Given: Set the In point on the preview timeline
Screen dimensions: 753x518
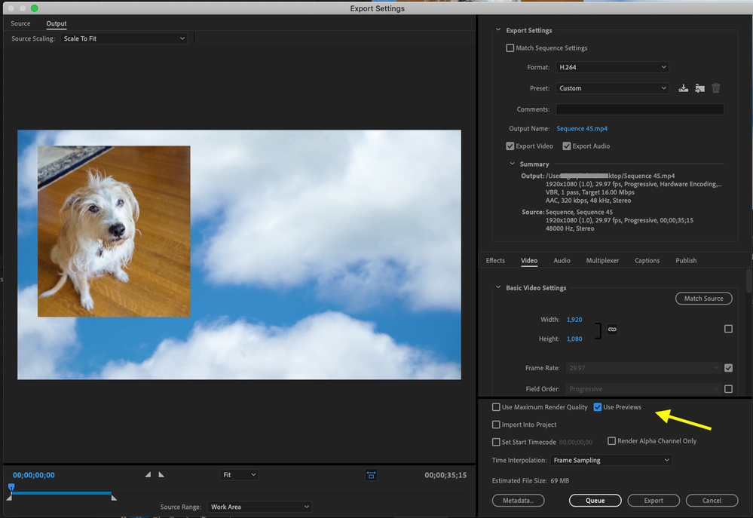Looking at the screenshot, I should pos(148,474).
